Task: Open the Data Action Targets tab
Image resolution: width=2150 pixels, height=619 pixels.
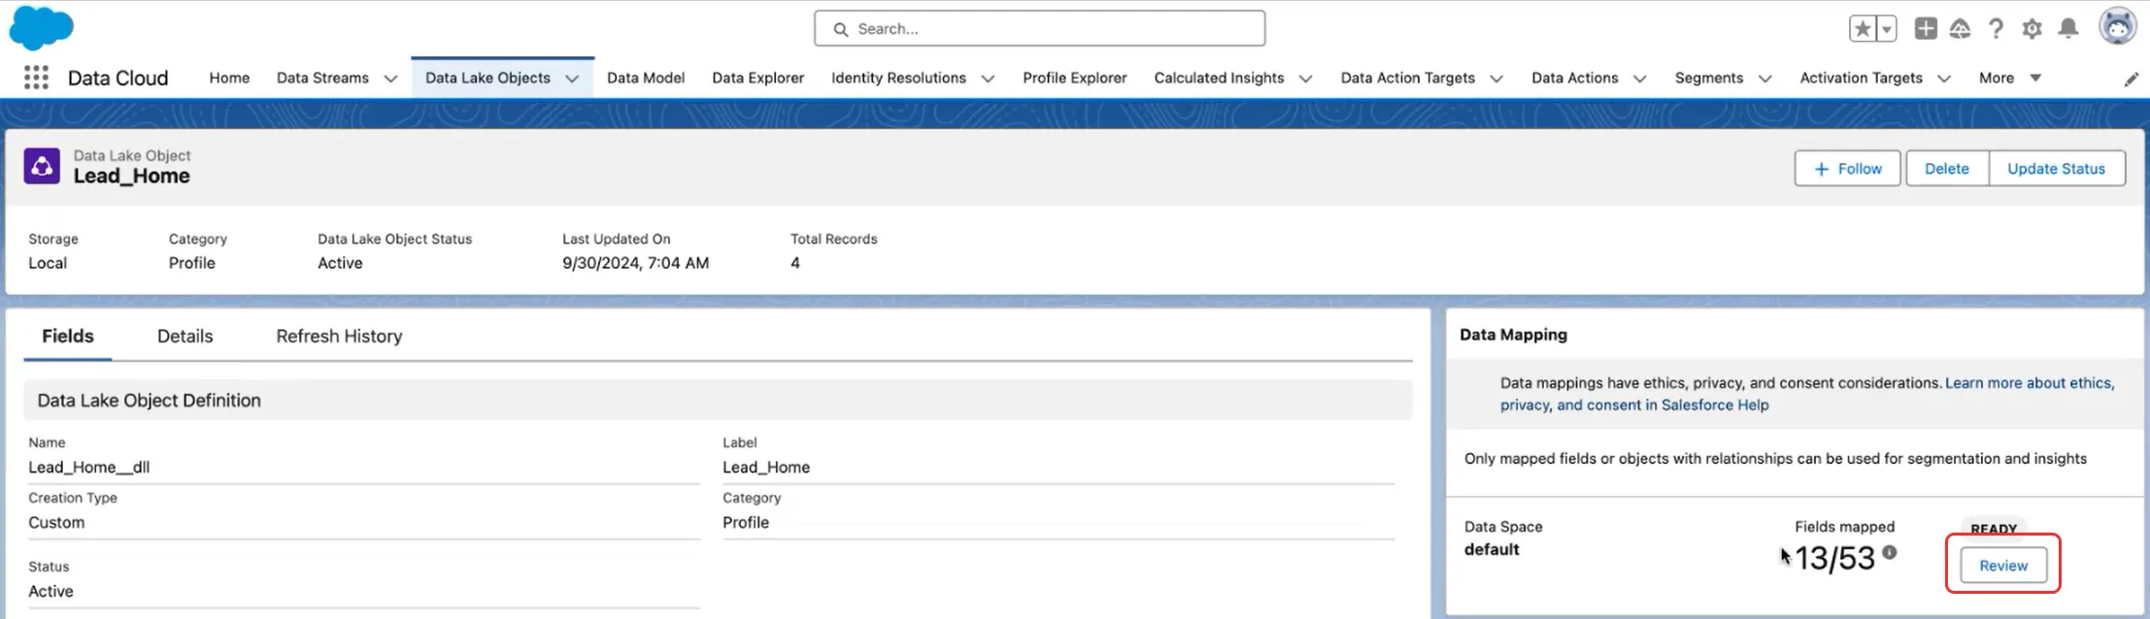Action: click(1407, 78)
